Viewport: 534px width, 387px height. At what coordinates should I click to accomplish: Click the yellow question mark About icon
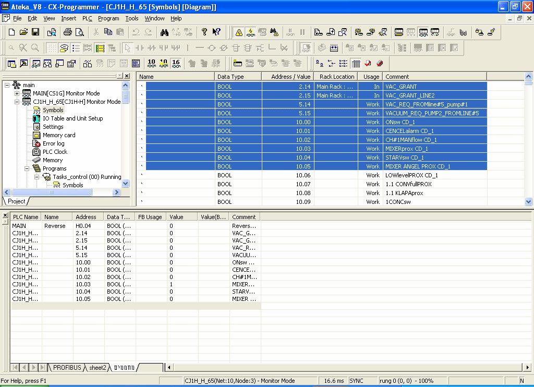(x=204, y=32)
